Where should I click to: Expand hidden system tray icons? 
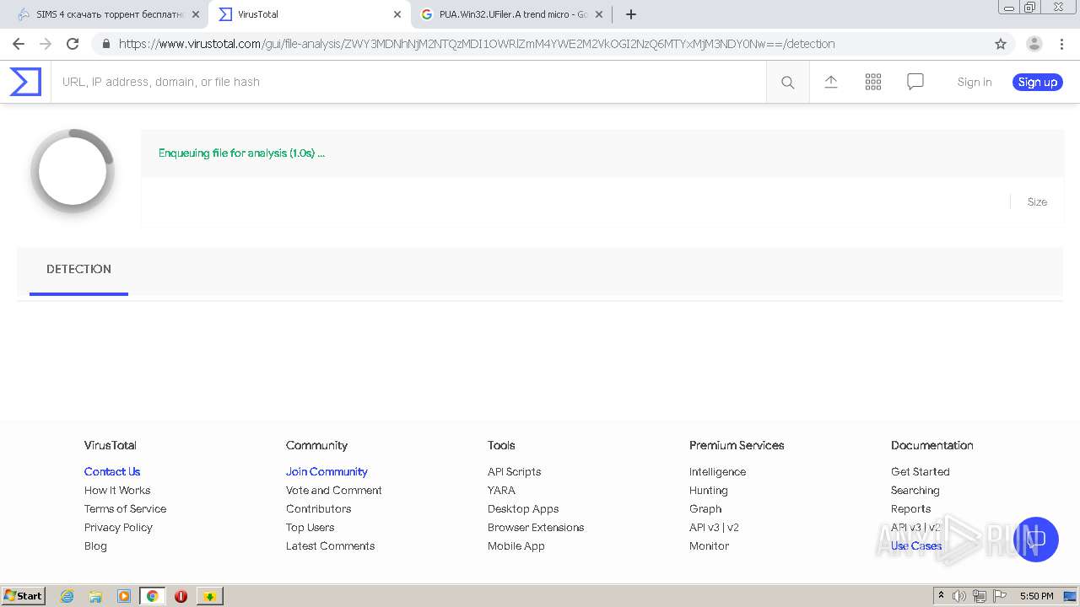(x=941, y=595)
